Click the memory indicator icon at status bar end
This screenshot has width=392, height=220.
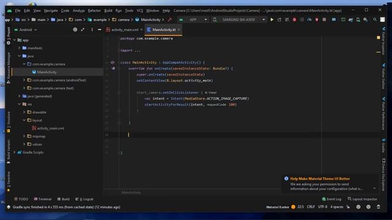point(379,207)
